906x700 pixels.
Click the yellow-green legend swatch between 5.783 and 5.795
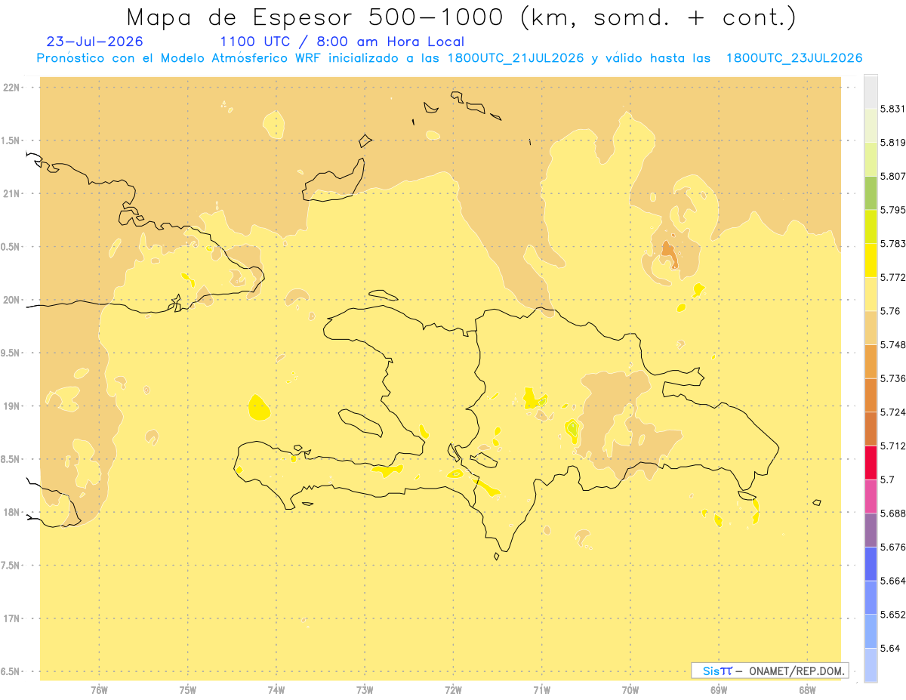871,227
